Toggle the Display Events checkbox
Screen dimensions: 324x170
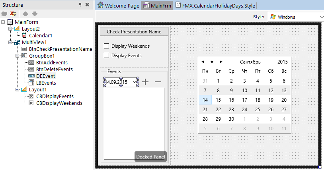tap(106, 55)
